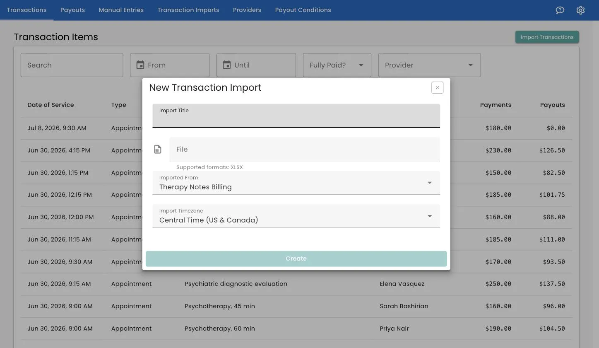Click the Search input field

[x=72, y=65]
